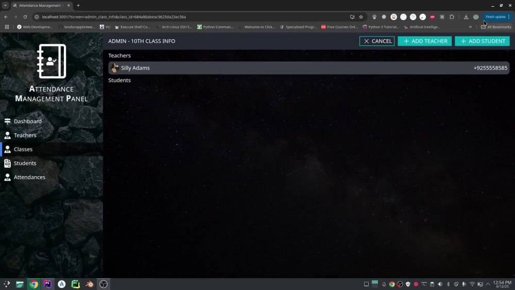Open the Python 3 Tutorial bookmark
515x290 pixels.
(381, 27)
